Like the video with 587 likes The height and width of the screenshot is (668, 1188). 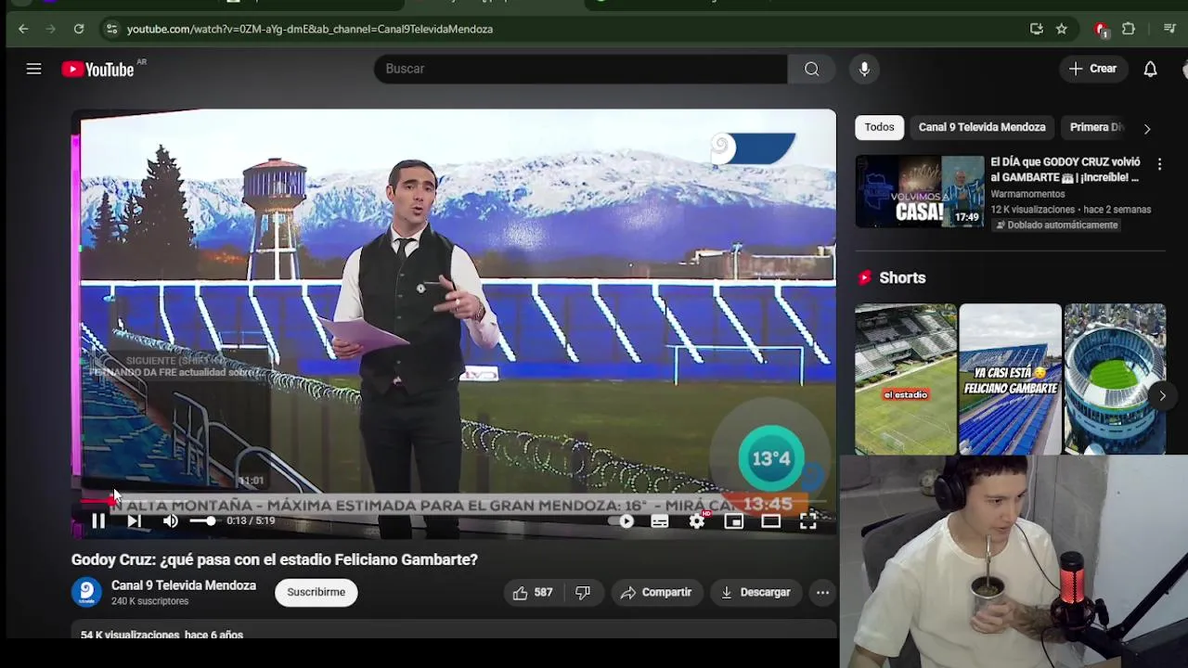[533, 592]
